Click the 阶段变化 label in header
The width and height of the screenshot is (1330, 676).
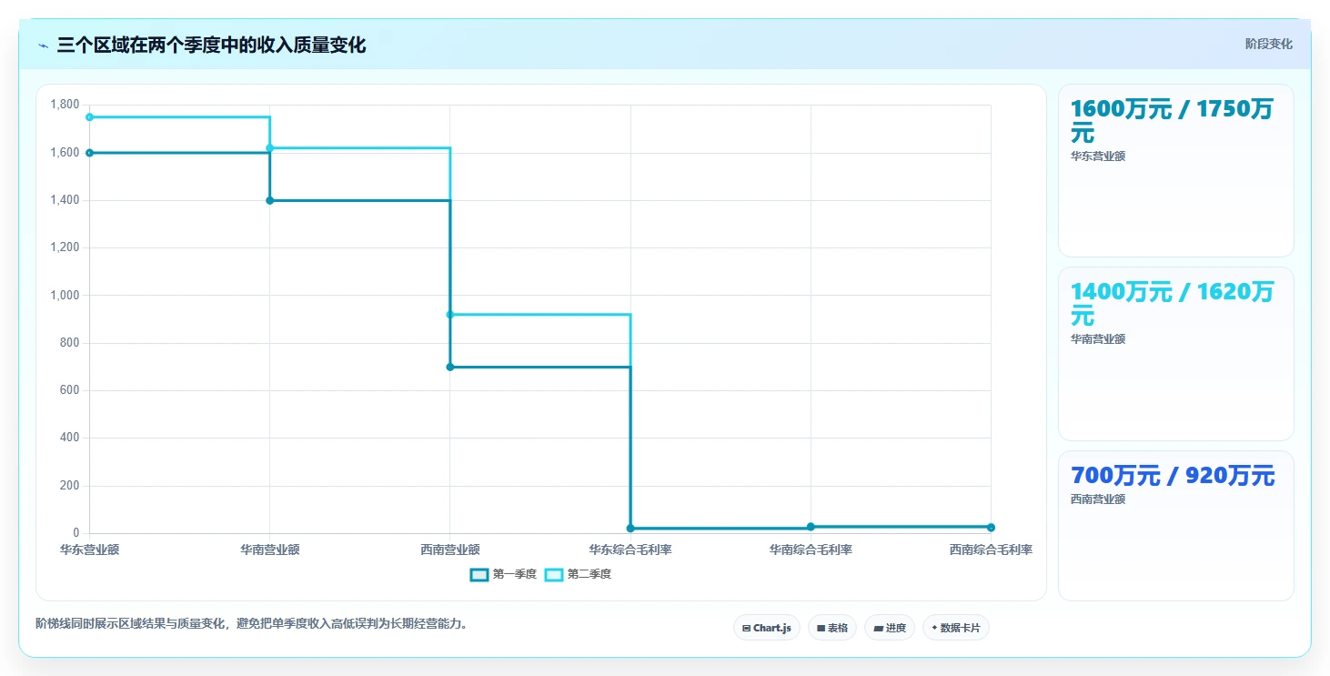click(x=1268, y=44)
